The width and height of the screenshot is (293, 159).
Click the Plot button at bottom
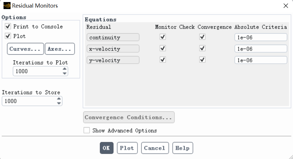coord(127,148)
